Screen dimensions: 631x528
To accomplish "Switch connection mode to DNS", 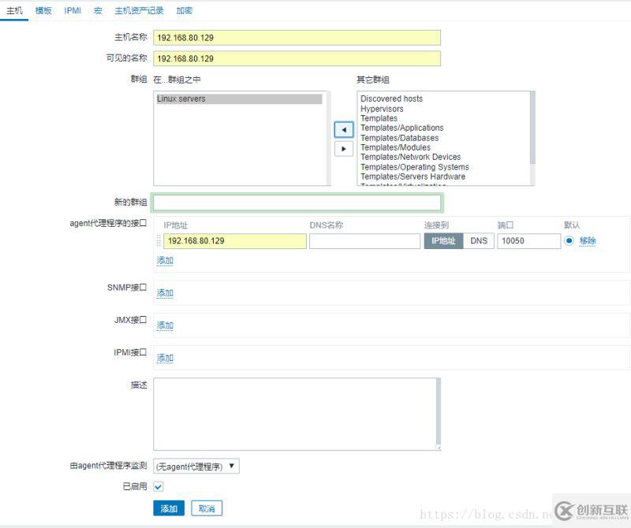I will (479, 241).
